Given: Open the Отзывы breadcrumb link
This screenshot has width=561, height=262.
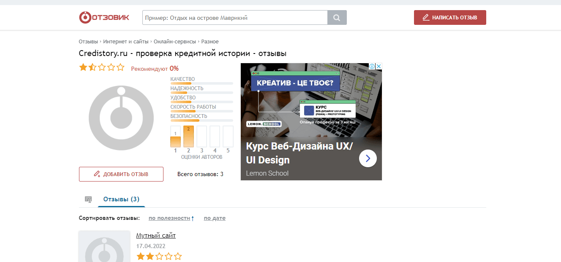Looking at the screenshot, I should 88,42.
